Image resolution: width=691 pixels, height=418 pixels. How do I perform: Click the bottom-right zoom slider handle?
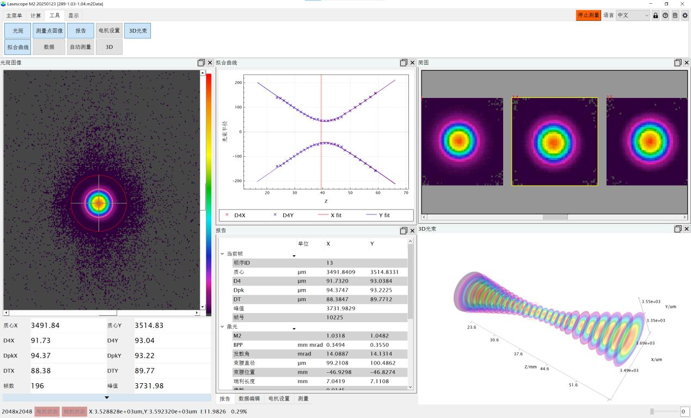tap(652, 411)
